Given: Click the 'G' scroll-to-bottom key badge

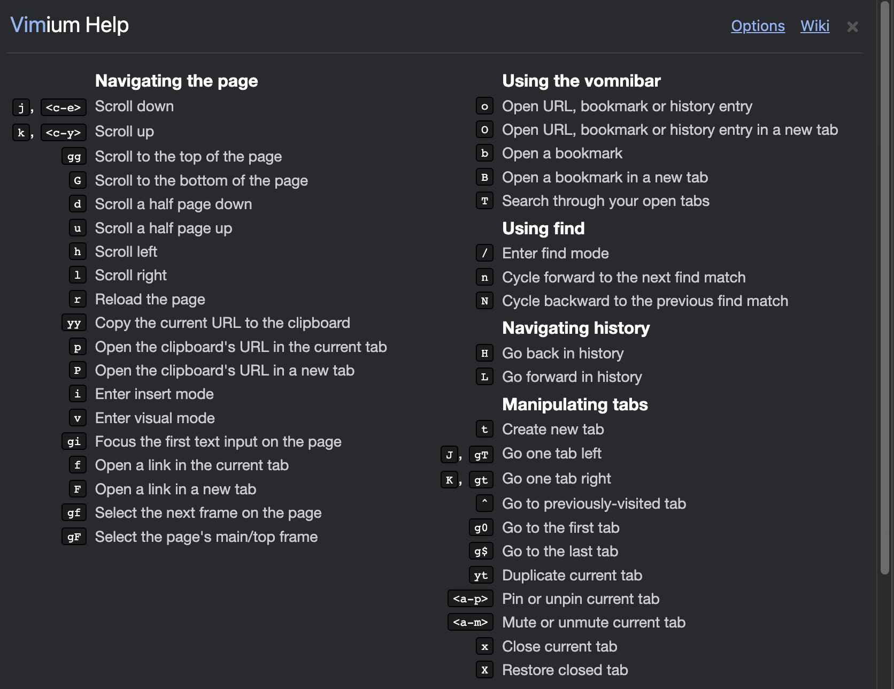Looking at the screenshot, I should click(x=78, y=180).
